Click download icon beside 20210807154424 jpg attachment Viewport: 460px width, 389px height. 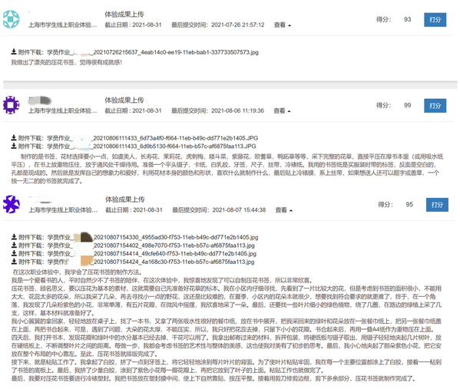click(14, 261)
